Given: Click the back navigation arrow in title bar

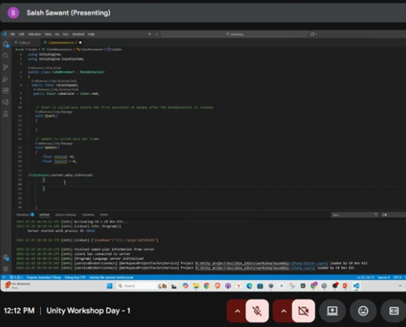Looking at the screenshot, I should tap(150, 34).
